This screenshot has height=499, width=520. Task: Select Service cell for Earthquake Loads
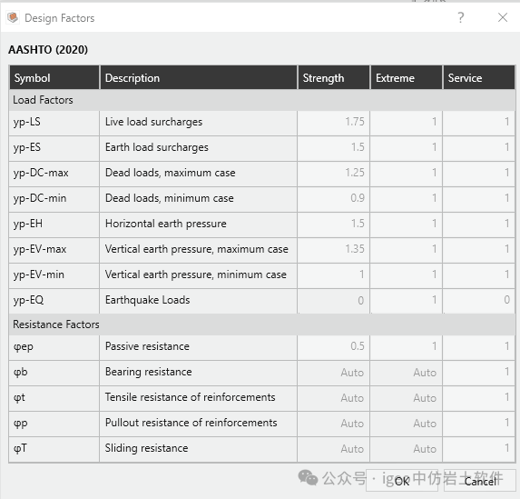(479, 300)
